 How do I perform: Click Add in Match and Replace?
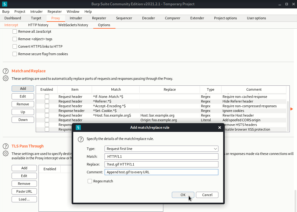tap(23, 89)
